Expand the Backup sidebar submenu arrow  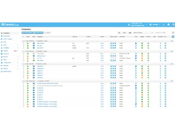point(18,69)
